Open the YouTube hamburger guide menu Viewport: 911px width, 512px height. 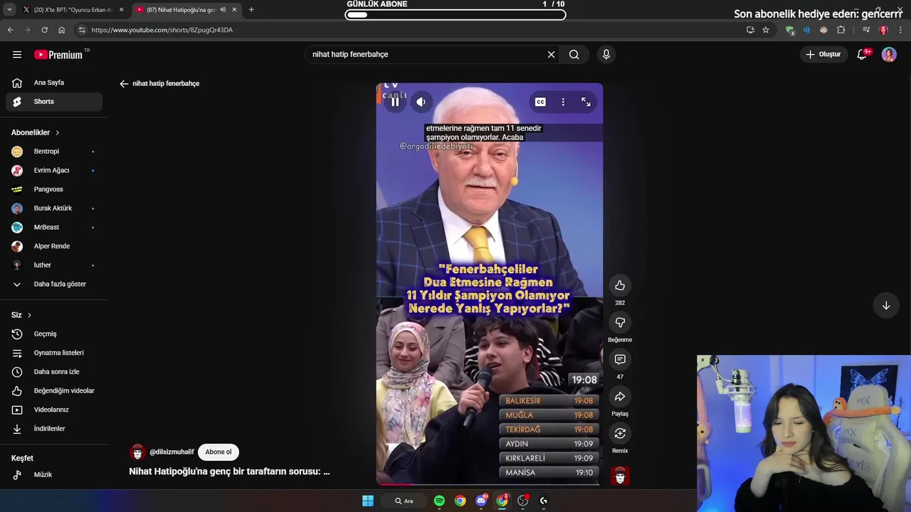pyautogui.click(x=17, y=54)
